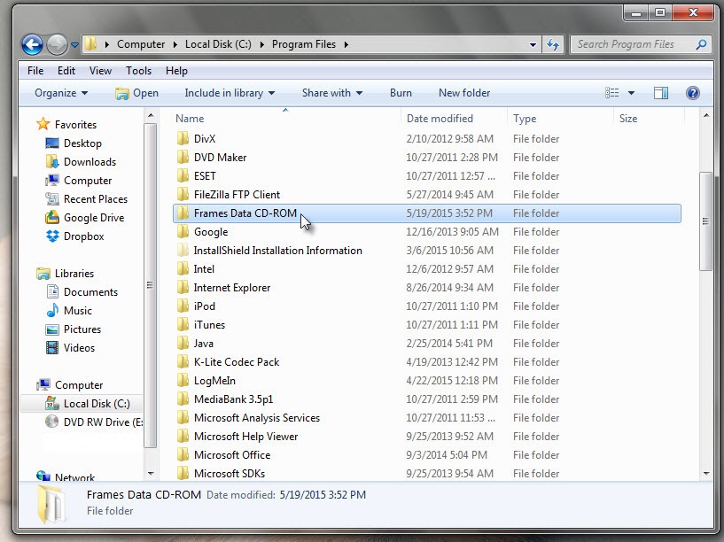Open the address bar history dropdown arrow
The width and height of the screenshot is (724, 542).
tap(533, 45)
